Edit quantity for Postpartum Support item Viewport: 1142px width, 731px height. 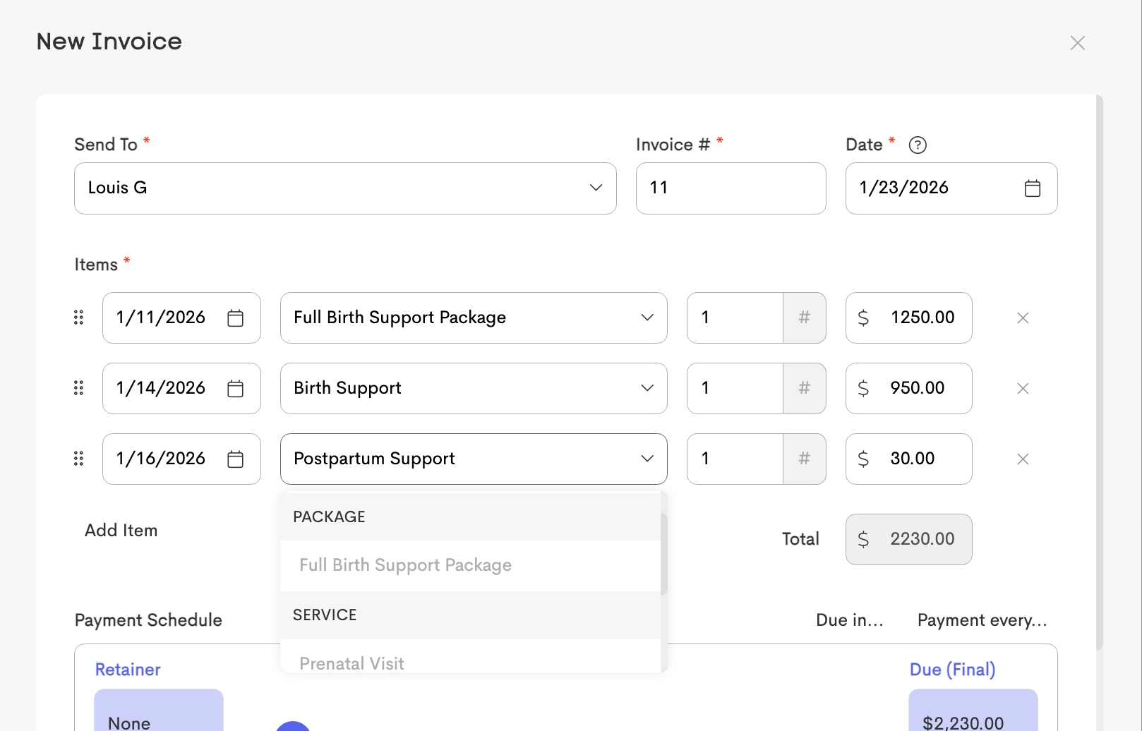tap(735, 459)
